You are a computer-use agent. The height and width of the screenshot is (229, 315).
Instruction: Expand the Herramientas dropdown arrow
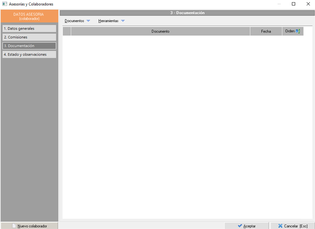(123, 21)
